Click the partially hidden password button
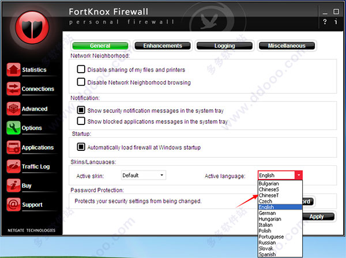The image size is (346, 258). (308, 202)
